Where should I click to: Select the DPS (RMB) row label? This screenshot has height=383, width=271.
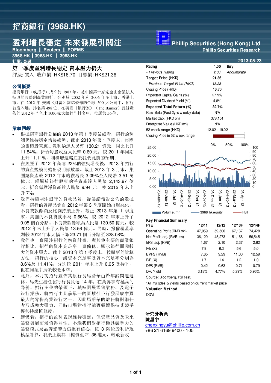[155, 266]
